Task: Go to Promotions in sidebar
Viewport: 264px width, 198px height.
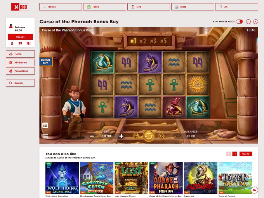Action: point(20,71)
